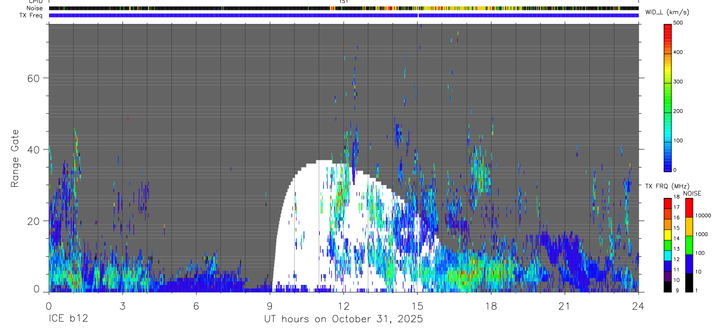The width and height of the screenshot is (718, 331).
Task: Click the 21 tick on UT hours axis
Action: point(565,305)
